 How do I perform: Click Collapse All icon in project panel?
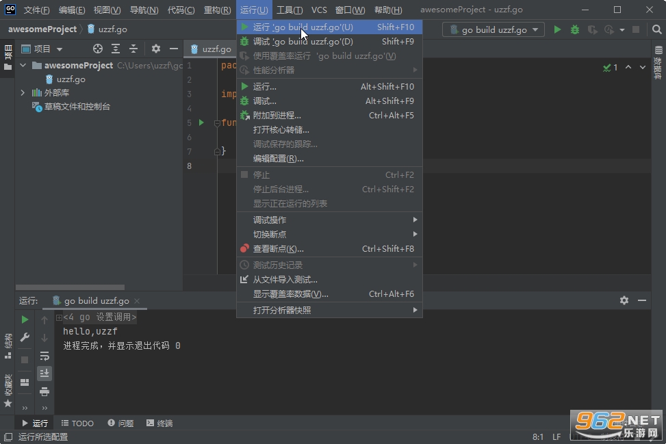pos(133,49)
